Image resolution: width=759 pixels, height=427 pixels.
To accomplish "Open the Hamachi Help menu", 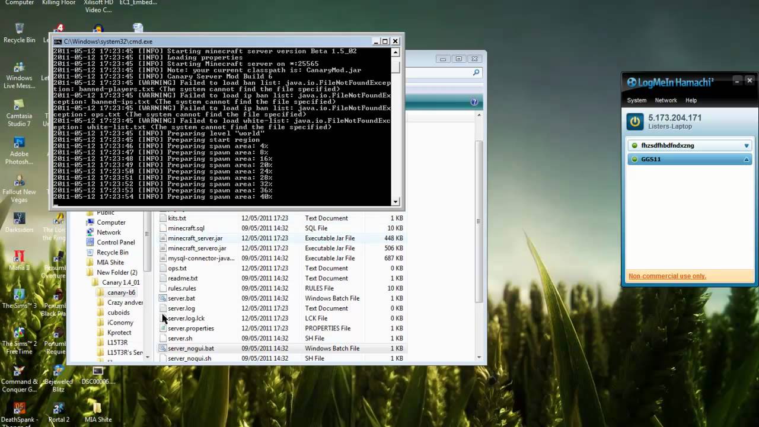I will tap(691, 100).
